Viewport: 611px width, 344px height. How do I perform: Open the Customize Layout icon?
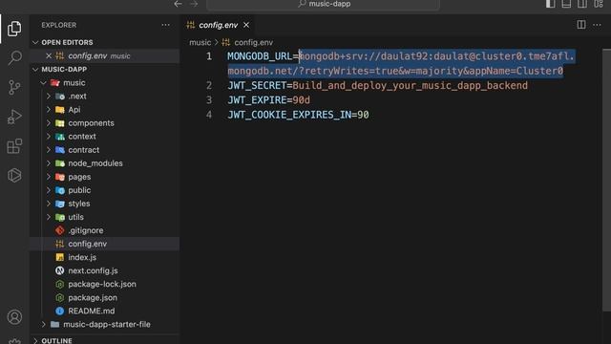(x=599, y=4)
